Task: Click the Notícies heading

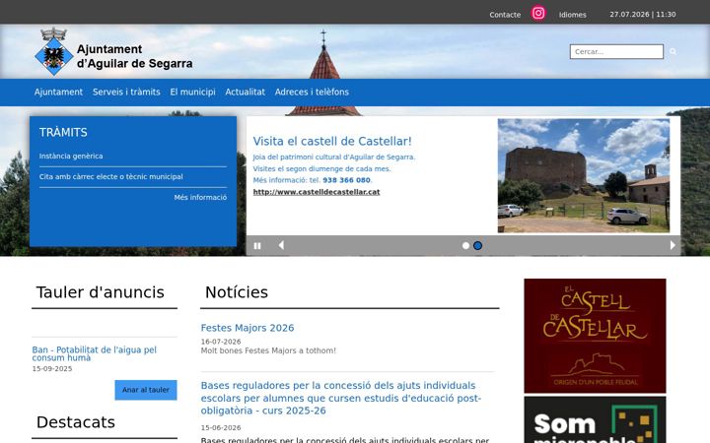Action: click(237, 292)
